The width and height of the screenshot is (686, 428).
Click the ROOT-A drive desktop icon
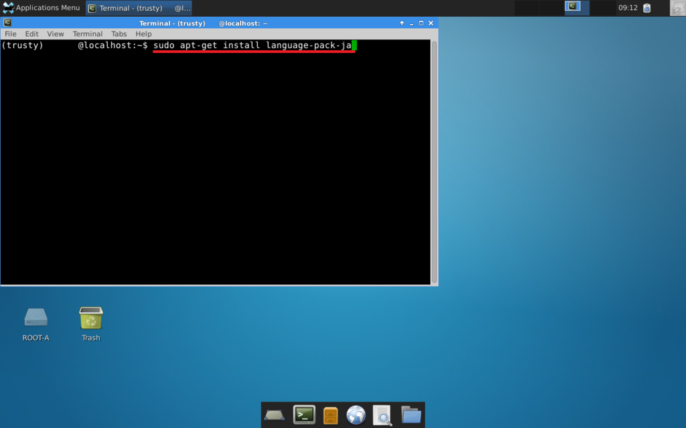pyautogui.click(x=36, y=324)
